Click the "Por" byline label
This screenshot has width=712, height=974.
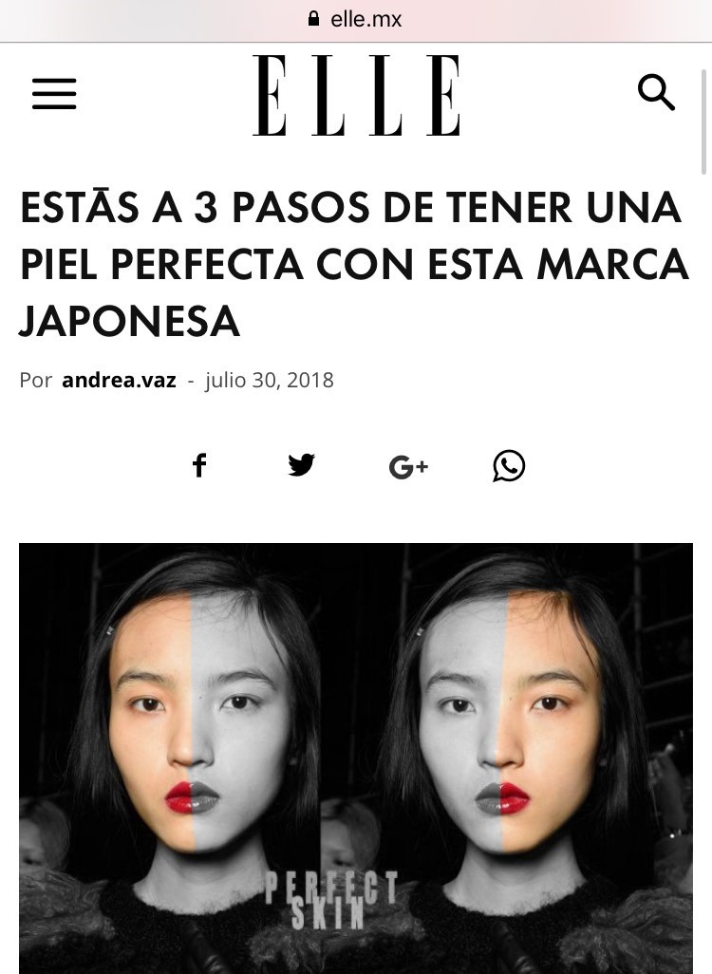tap(35, 380)
